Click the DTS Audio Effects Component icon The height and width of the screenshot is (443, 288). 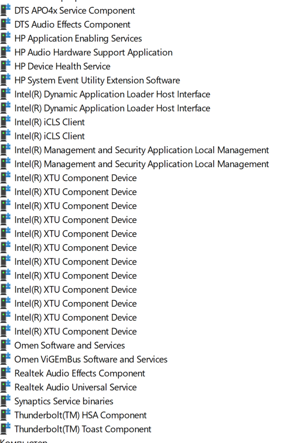point(5,24)
